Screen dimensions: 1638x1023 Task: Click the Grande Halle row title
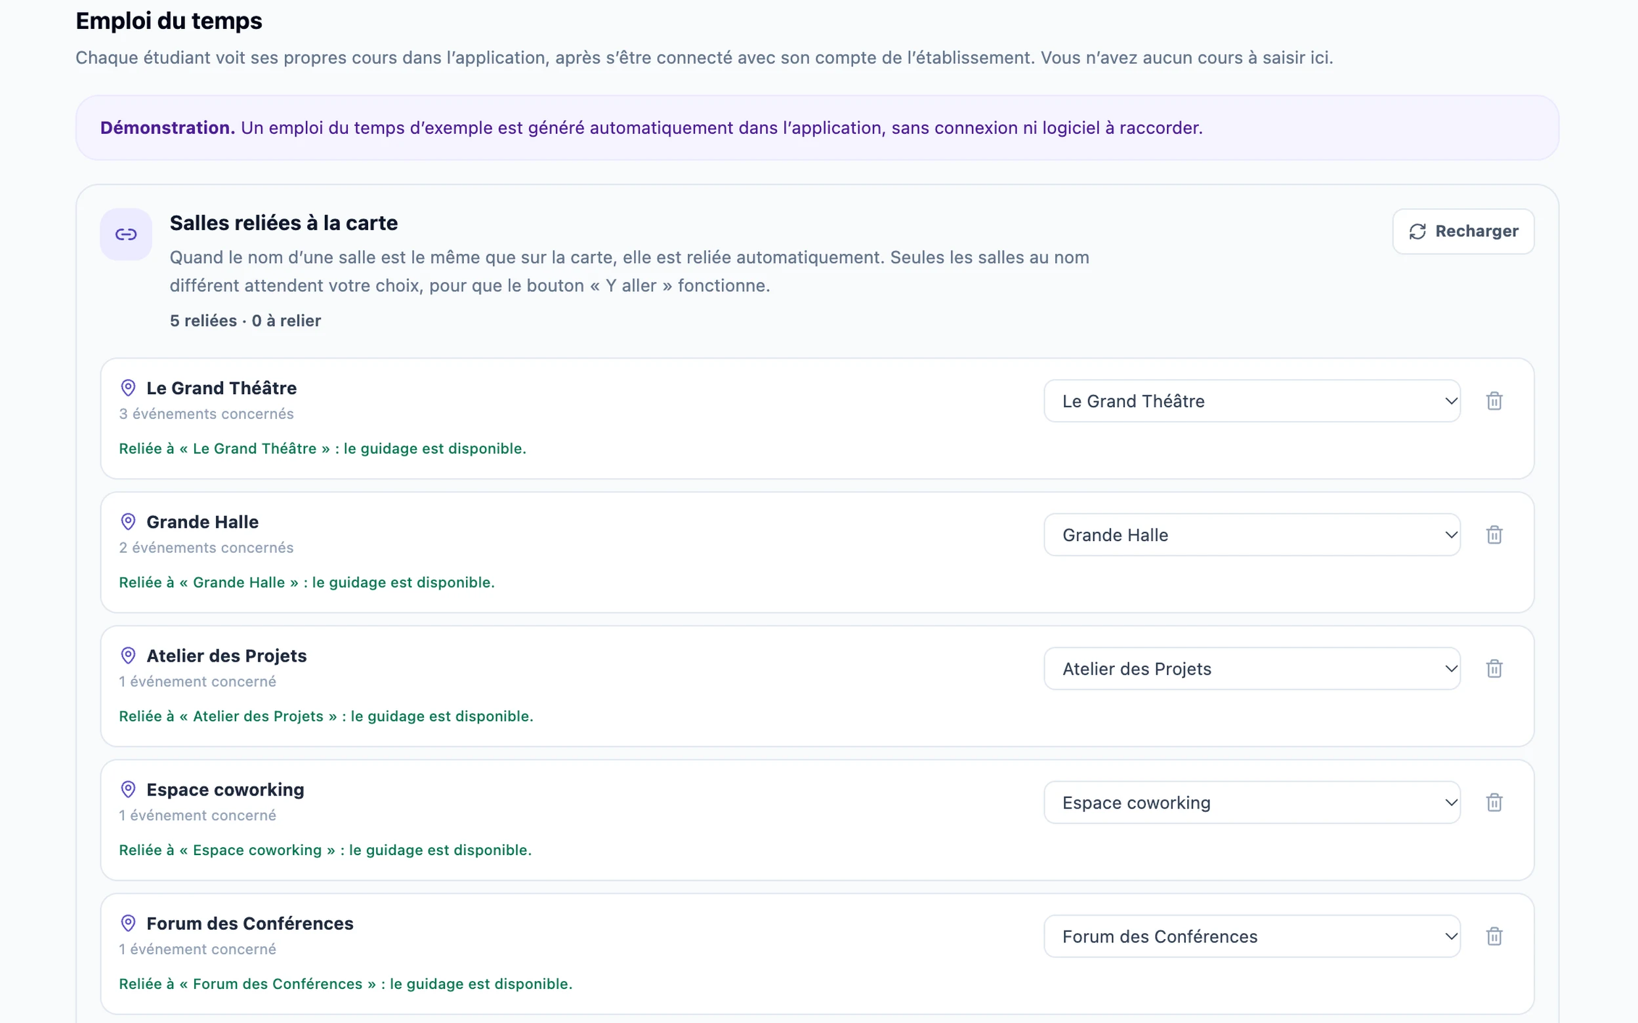202,523
